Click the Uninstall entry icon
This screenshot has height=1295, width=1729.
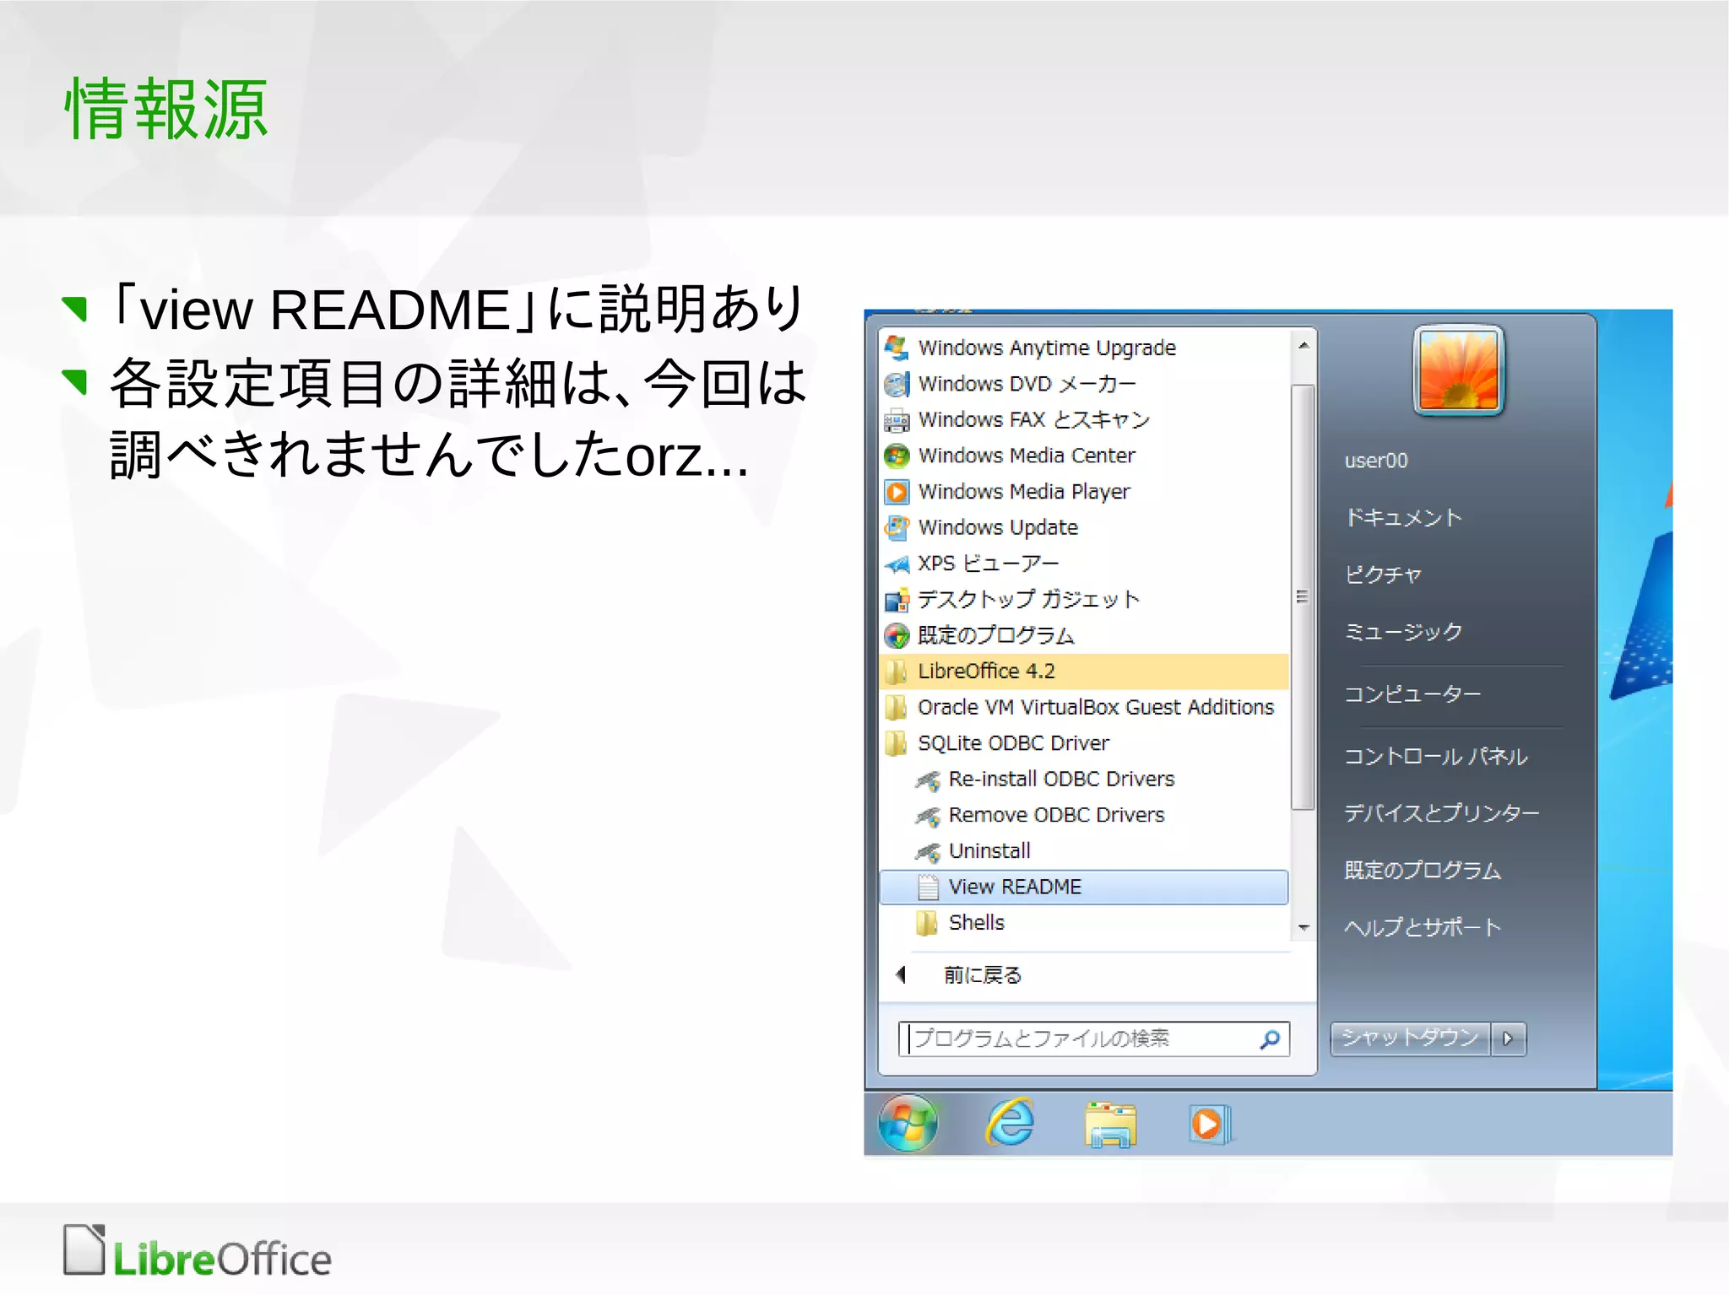(x=928, y=851)
